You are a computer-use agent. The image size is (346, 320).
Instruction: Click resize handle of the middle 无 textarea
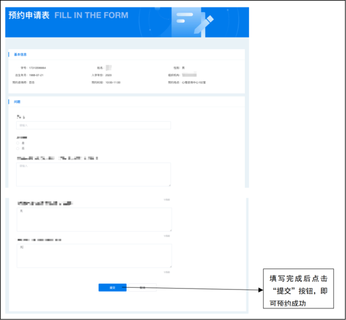pyautogui.click(x=170, y=230)
